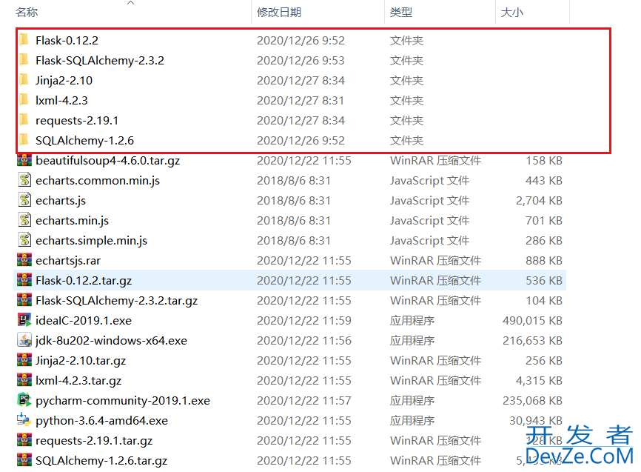Click the 888 KB size value
The height and width of the screenshot is (472, 641).
pyautogui.click(x=544, y=260)
